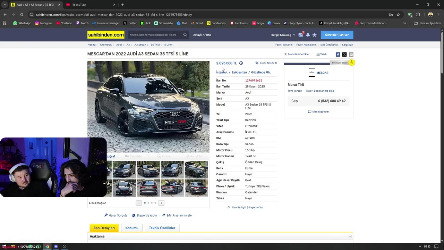This screenshot has width=444, height=250.
Task: Click Chrome icon in taskbar
Action: click(x=48, y=247)
